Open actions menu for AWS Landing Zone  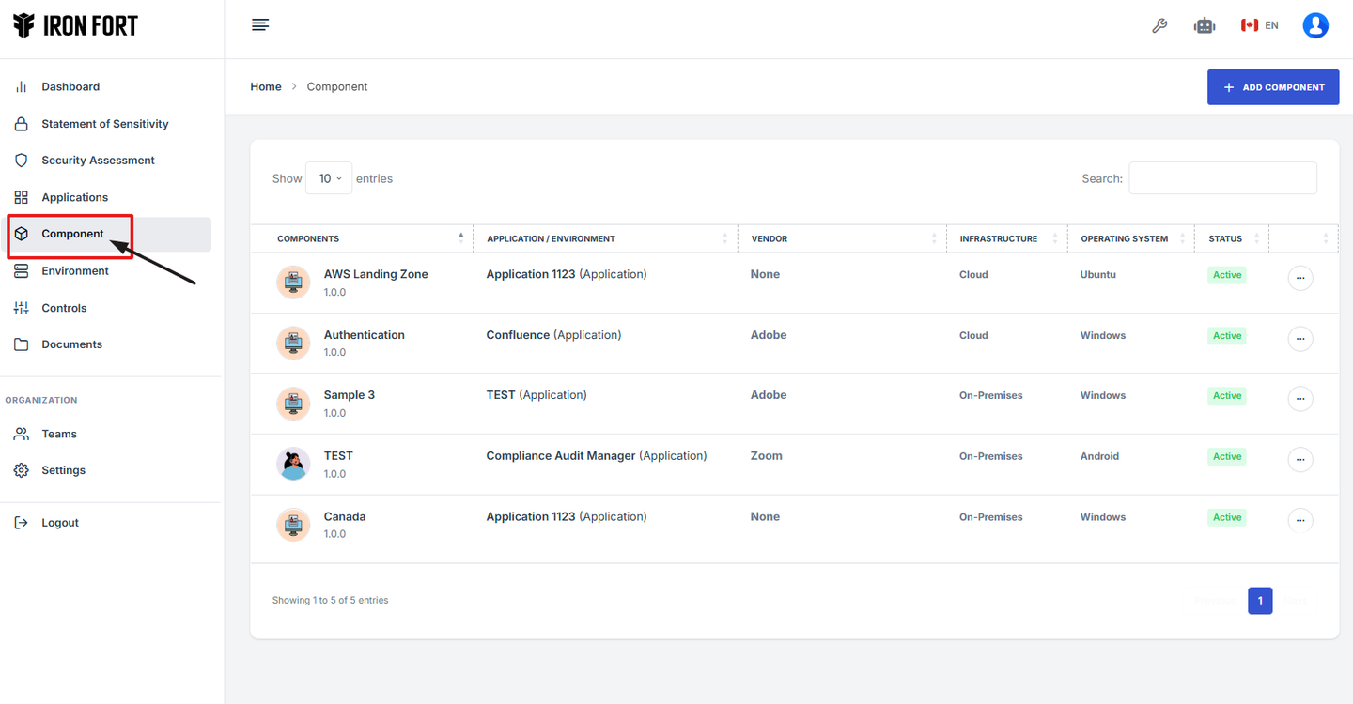(1299, 278)
